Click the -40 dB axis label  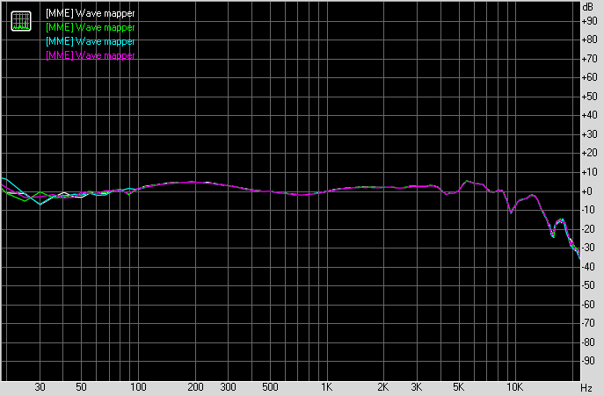590,267
